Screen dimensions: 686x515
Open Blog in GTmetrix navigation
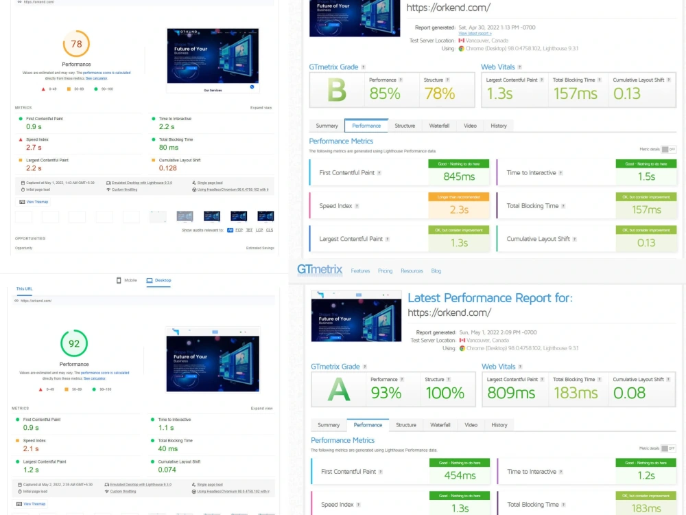point(436,271)
